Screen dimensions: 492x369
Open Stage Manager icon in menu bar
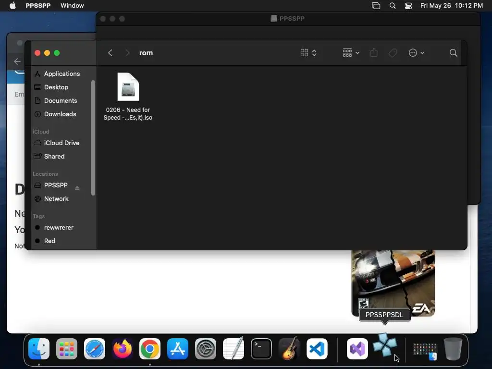point(376,6)
